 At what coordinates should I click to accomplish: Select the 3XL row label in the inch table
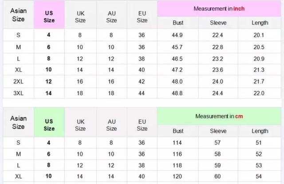coord(19,93)
